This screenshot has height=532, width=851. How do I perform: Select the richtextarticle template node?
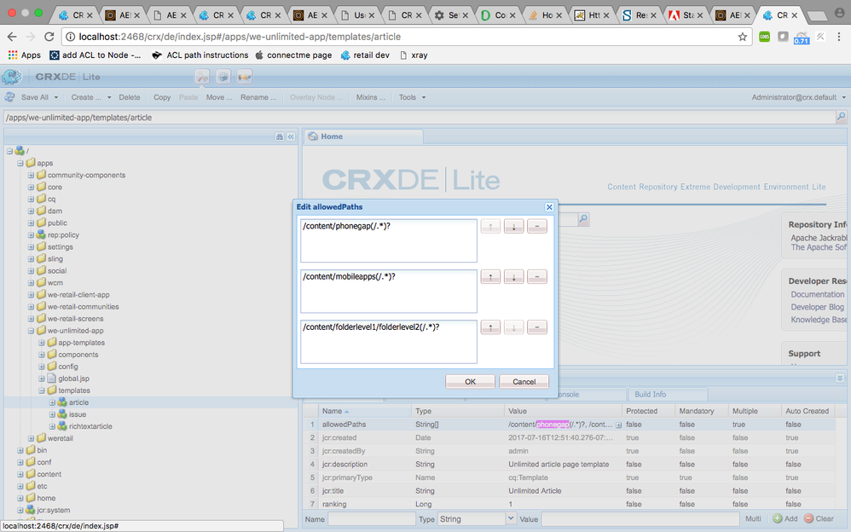pyautogui.click(x=90, y=426)
